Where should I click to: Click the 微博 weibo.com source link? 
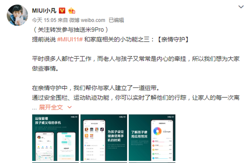pos(87,20)
